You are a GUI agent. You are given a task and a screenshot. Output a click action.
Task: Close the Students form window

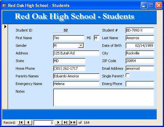point(159,5)
